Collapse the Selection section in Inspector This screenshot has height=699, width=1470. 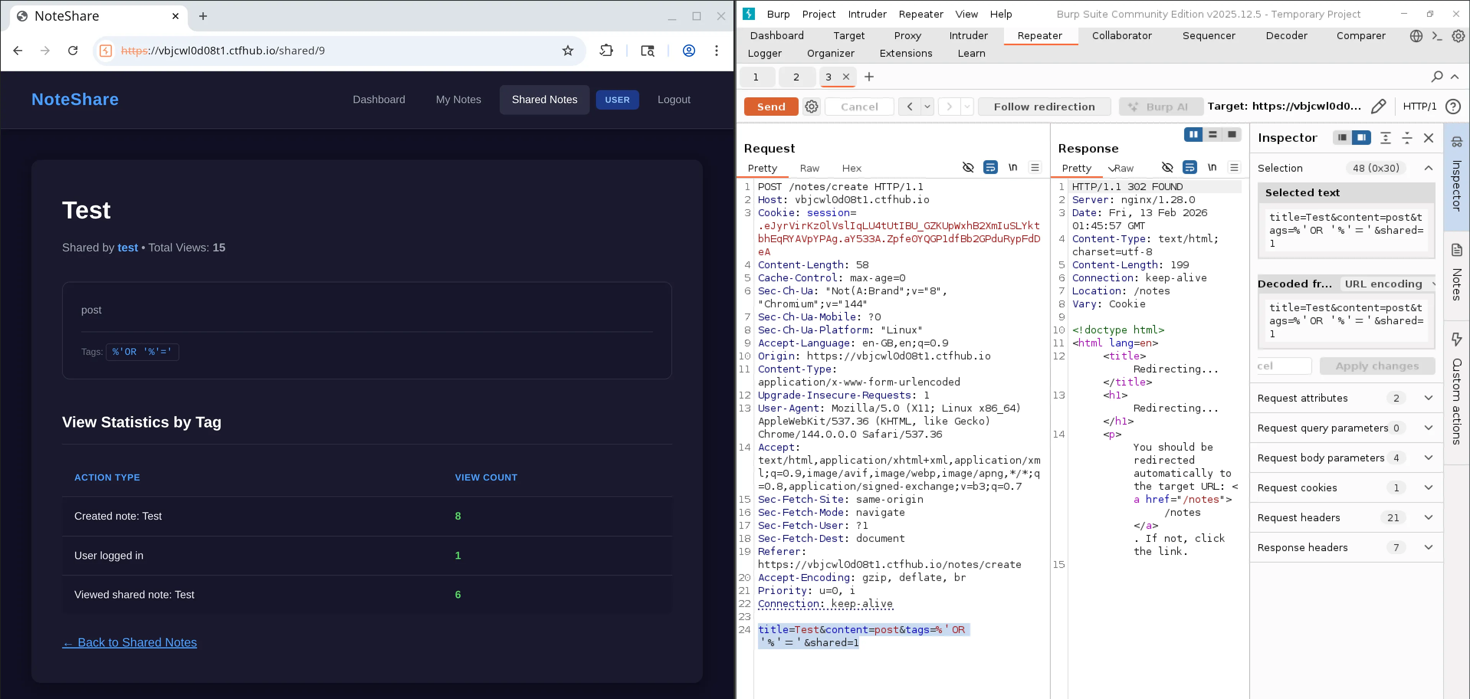coord(1428,168)
